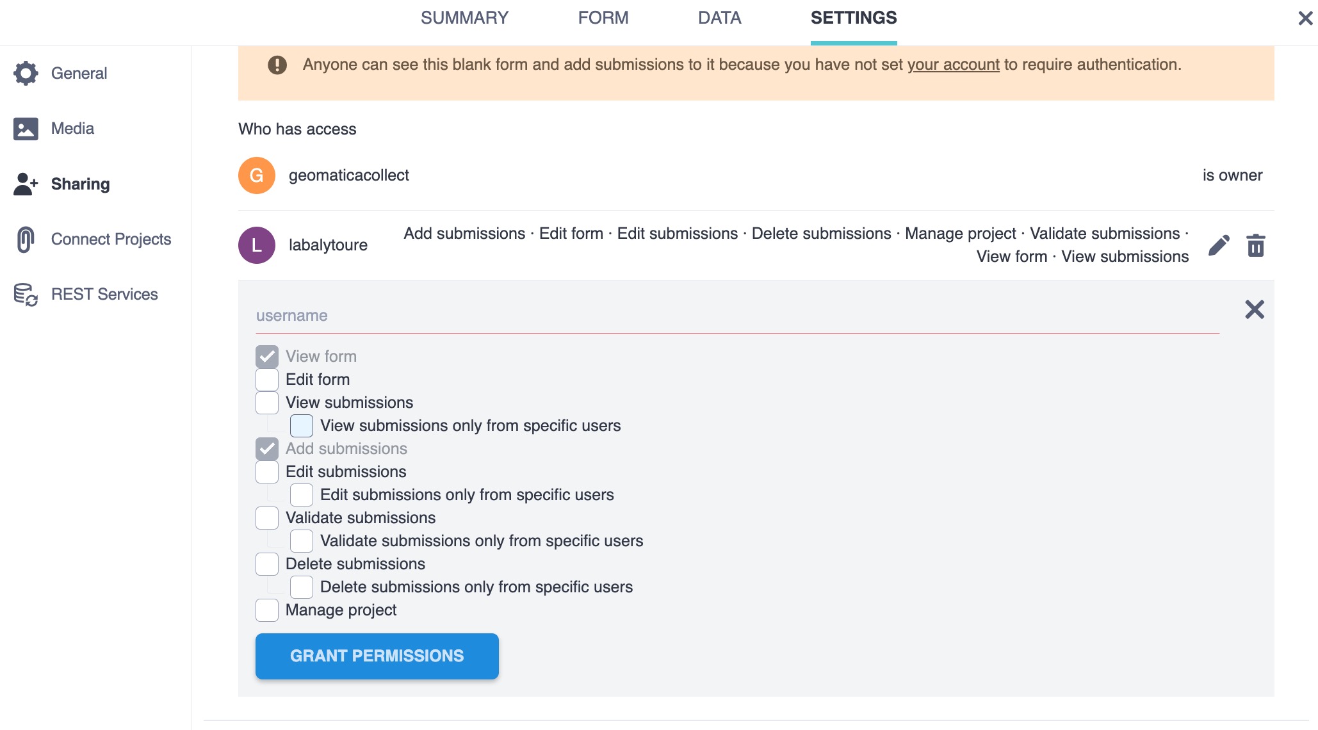Check the View submissions checkbox

point(267,403)
